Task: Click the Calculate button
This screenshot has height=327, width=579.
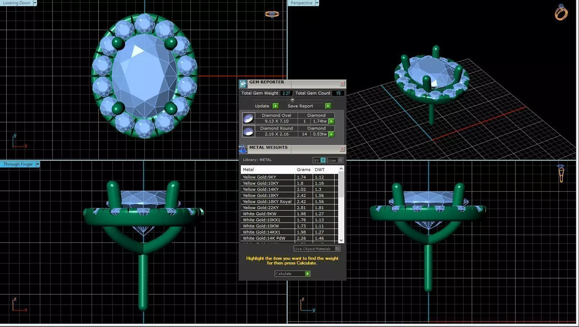Action: (x=292, y=274)
